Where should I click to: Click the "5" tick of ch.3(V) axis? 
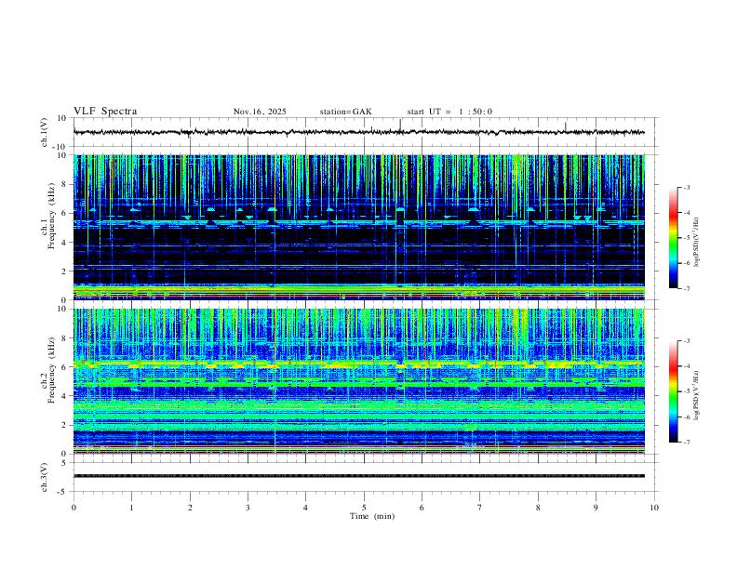coord(64,462)
